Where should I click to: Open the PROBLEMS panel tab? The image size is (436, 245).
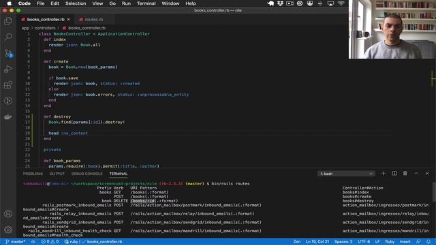[33, 174]
